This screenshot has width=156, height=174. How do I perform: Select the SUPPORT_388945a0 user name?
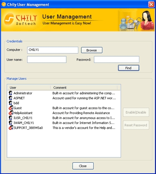(28, 128)
